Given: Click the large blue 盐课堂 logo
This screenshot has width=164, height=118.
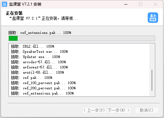Looking at the screenshot, I should [153, 18].
